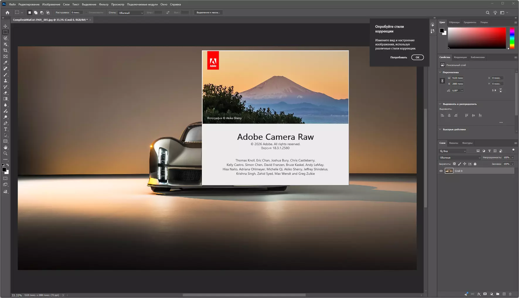Toggle visibility of Слой 0
519x298 pixels.
coord(441,171)
